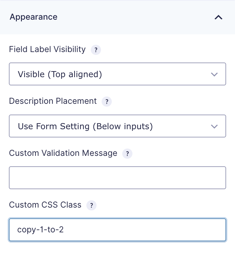The width and height of the screenshot is (235, 259).
Task: Select the Use Form Setting (Below inputs) text
Action: pyautogui.click(x=85, y=126)
